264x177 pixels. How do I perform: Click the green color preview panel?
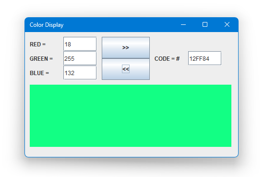[x=131, y=116]
